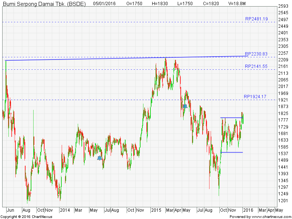The image size is (292, 219).
Task: Click the bell alert icon near May 2015
Action: tap(185, 106)
